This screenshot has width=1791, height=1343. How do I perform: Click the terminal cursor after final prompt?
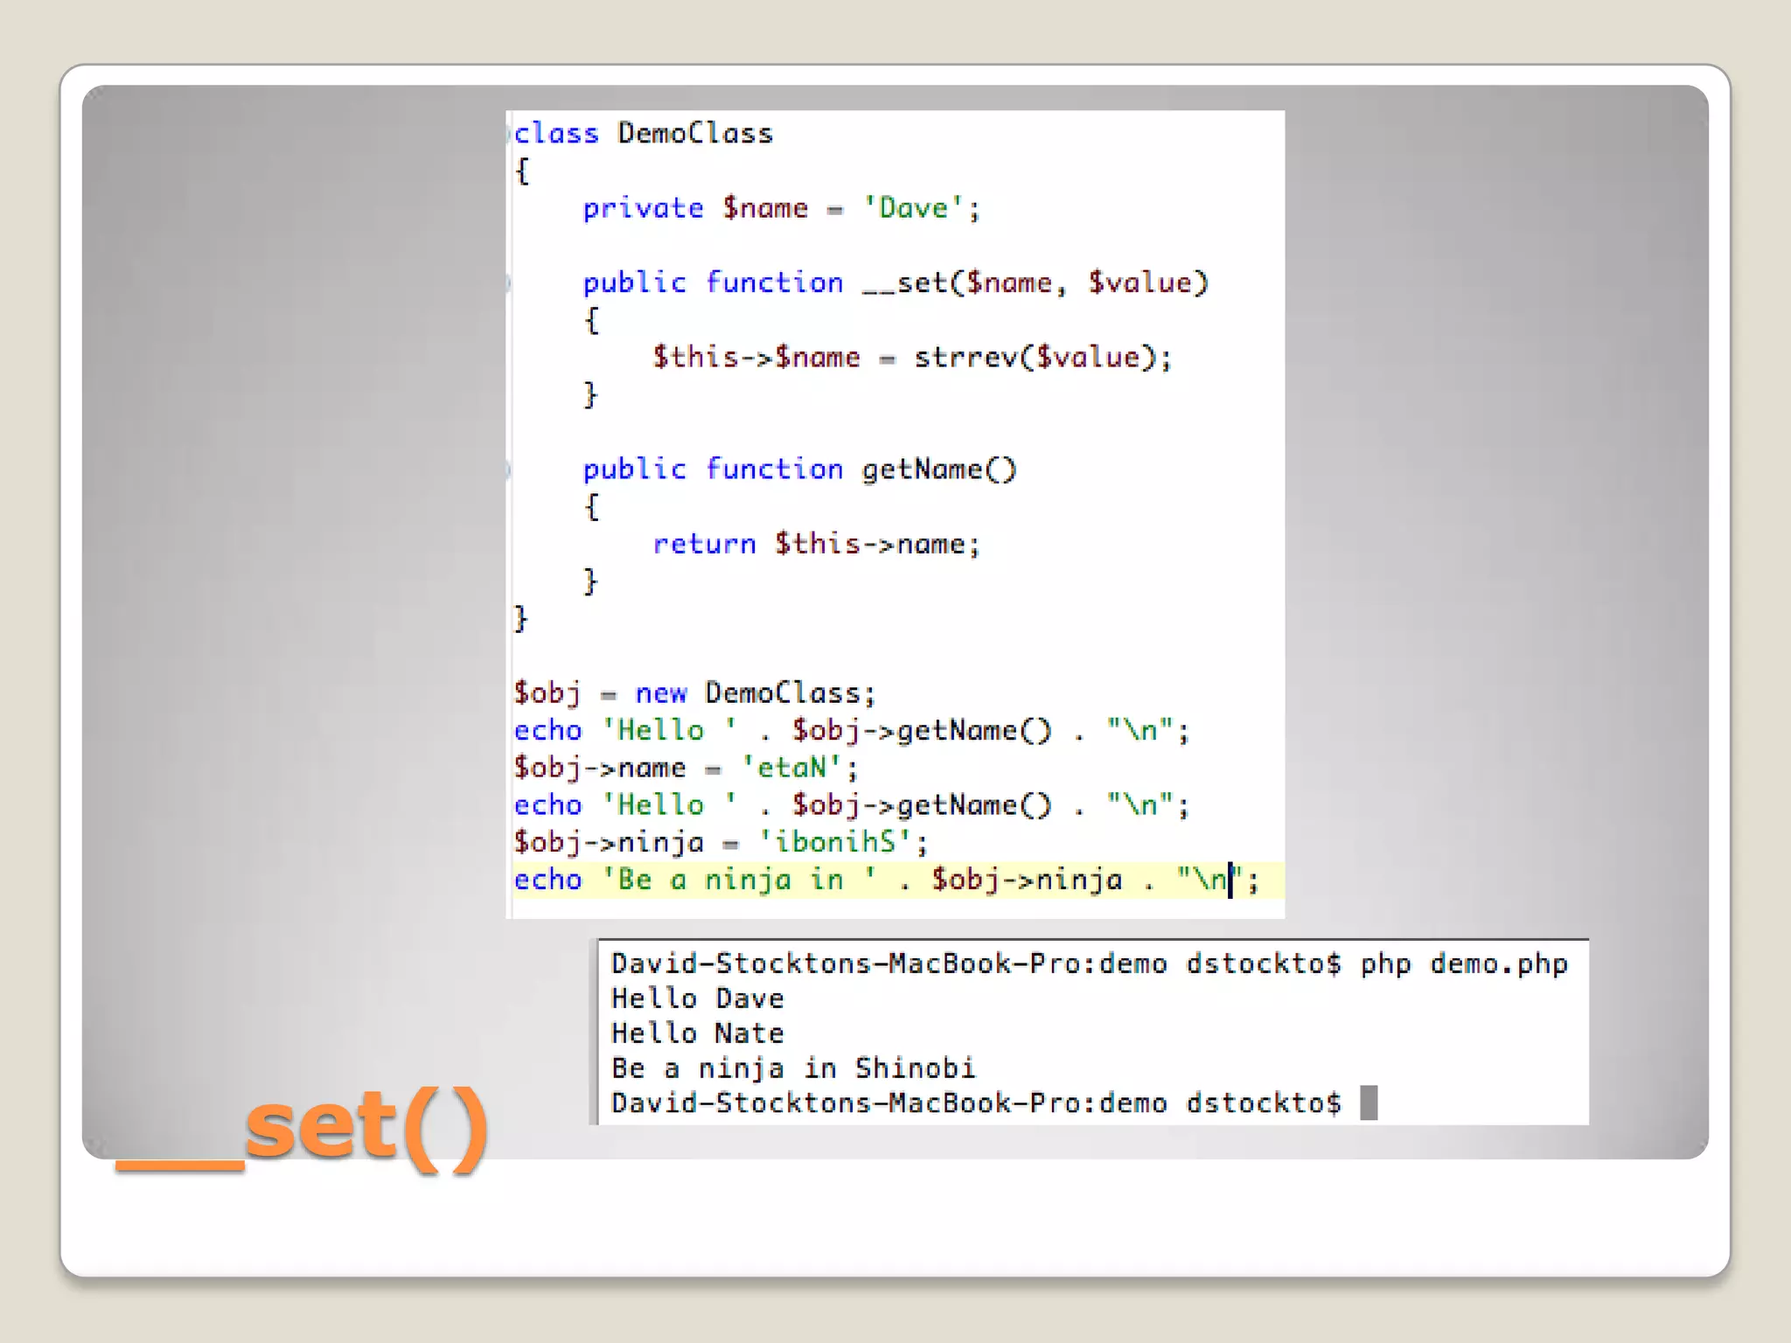(x=1369, y=1103)
